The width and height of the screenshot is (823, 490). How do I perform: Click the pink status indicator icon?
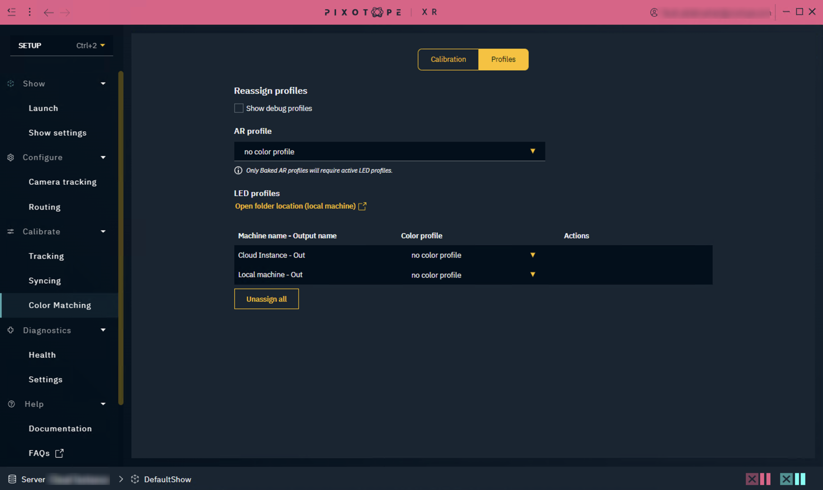click(758, 479)
